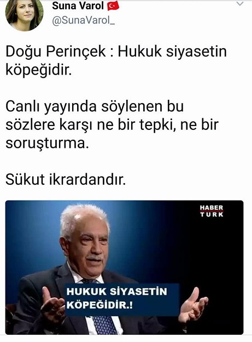Click the sentence Sükut ikrardandır
Viewport: 252px width, 342px height.
click(x=66, y=180)
